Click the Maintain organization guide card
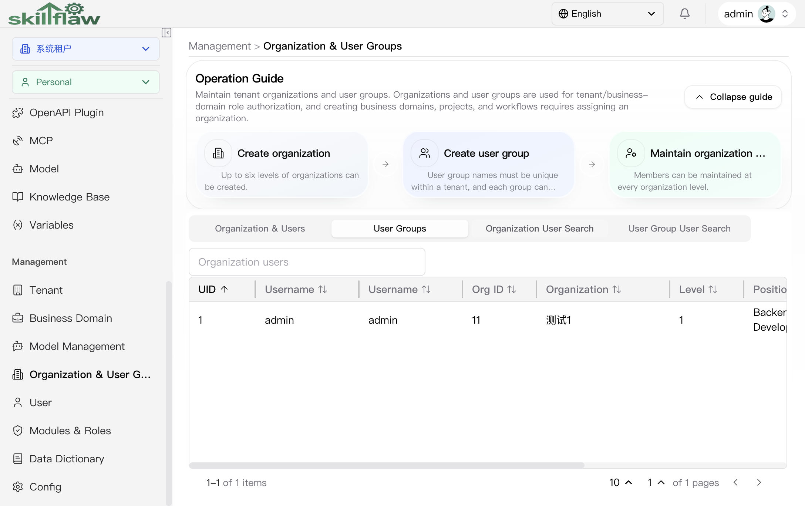 (x=695, y=165)
